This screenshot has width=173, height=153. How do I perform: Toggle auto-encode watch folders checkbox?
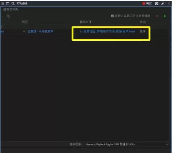112,16
